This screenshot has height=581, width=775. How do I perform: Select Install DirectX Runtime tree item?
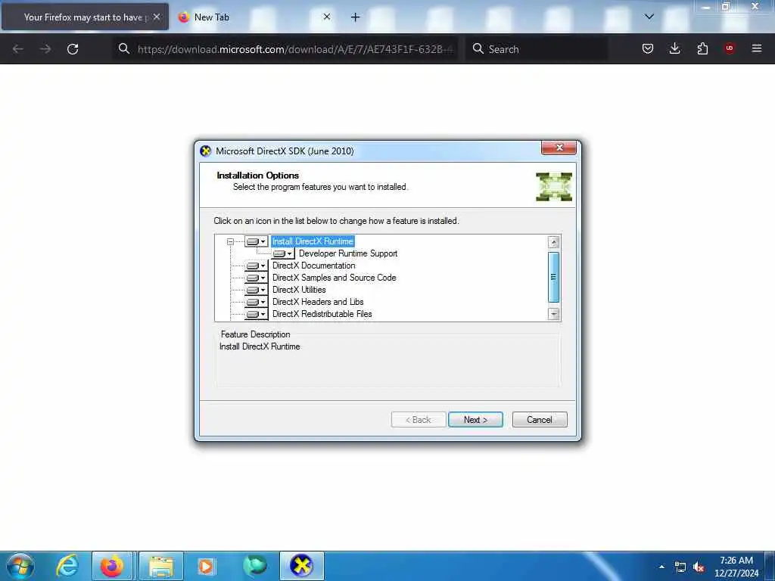pyautogui.click(x=313, y=241)
